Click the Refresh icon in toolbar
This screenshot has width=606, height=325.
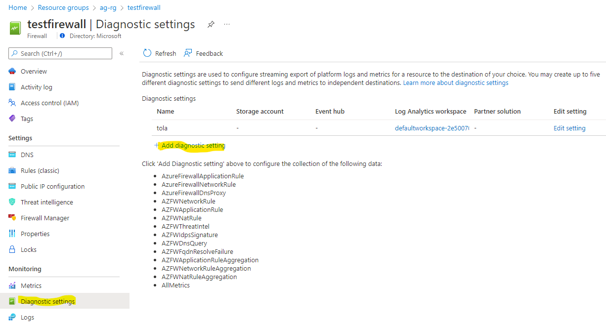pos(147,53)
